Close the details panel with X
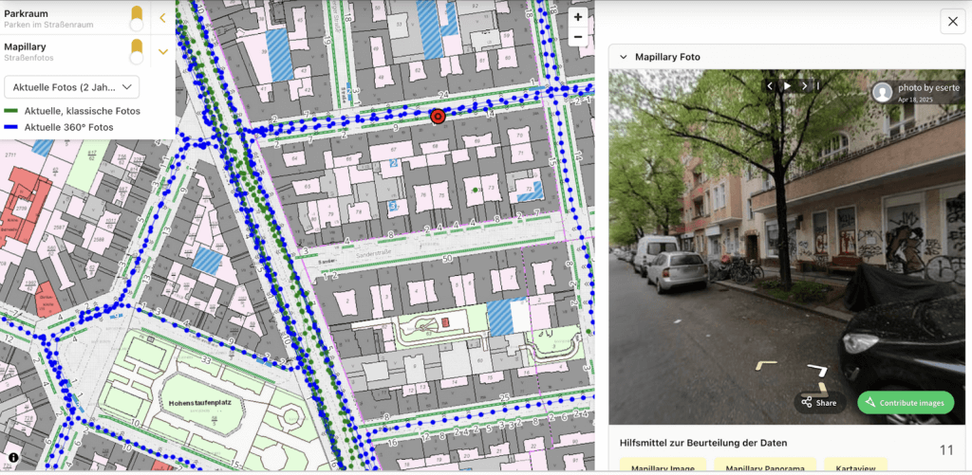This screenshot has height=475, width=972. click(952, 21)
